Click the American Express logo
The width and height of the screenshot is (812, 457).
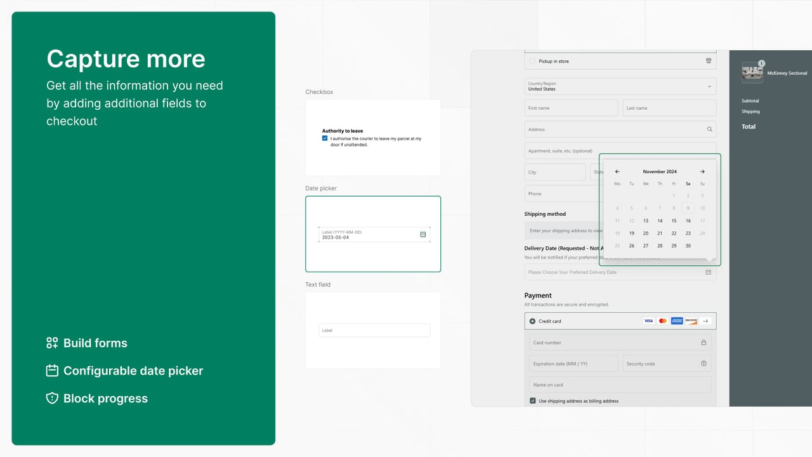click(677, 321)
